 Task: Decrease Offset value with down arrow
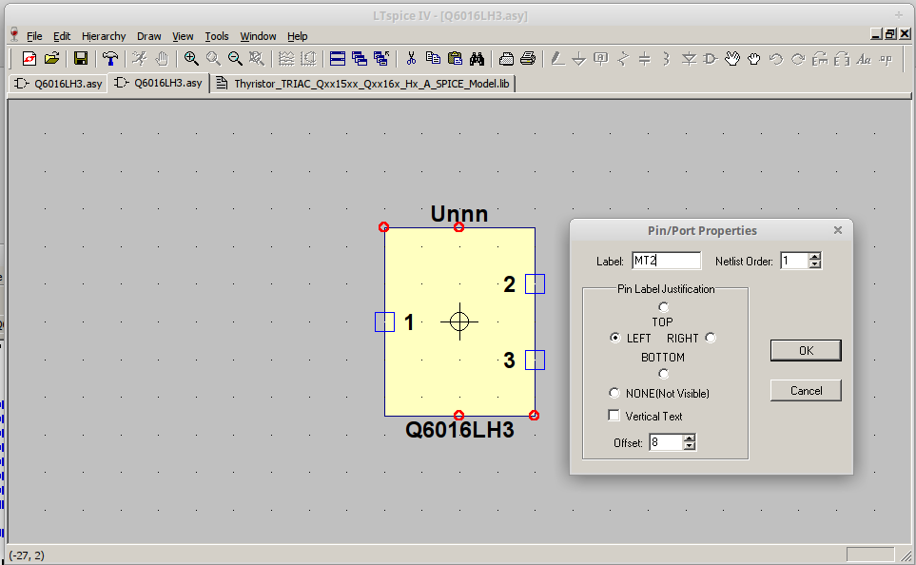pyautogui.click(x=690, y=446)
